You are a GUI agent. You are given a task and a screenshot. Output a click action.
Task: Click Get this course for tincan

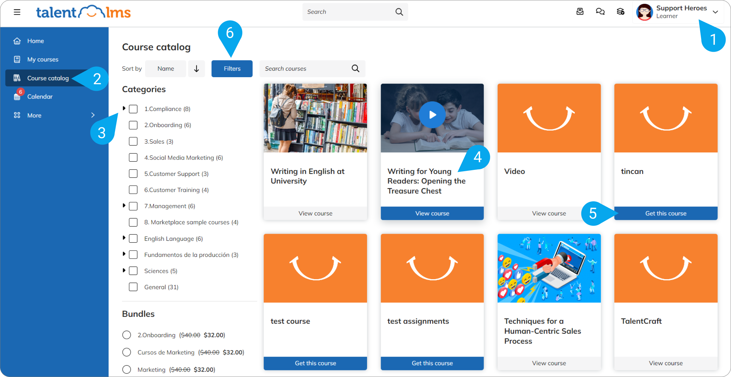click(666, 213)
